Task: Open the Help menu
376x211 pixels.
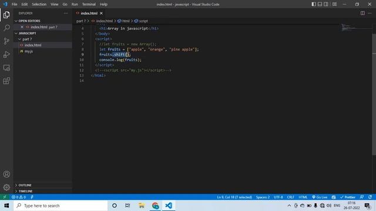Action: [103, 4]
